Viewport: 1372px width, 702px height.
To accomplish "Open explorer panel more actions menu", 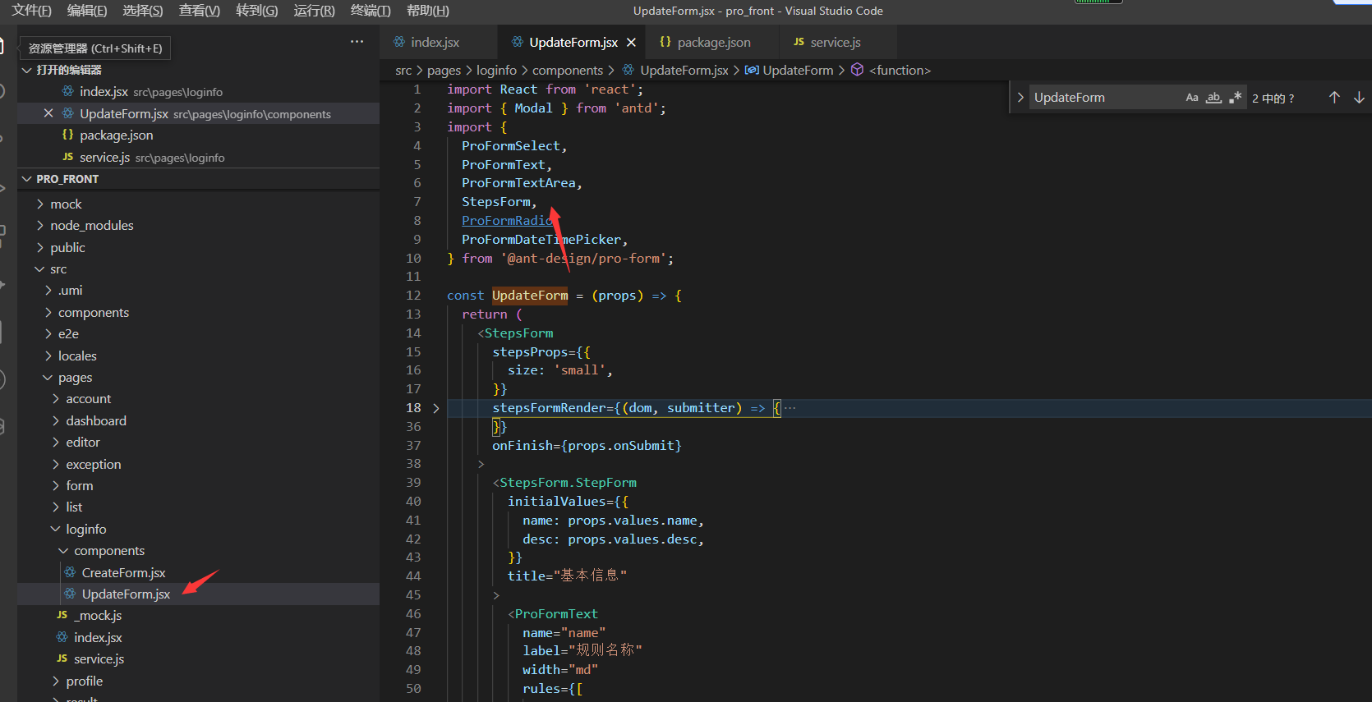I will [357, 42].
